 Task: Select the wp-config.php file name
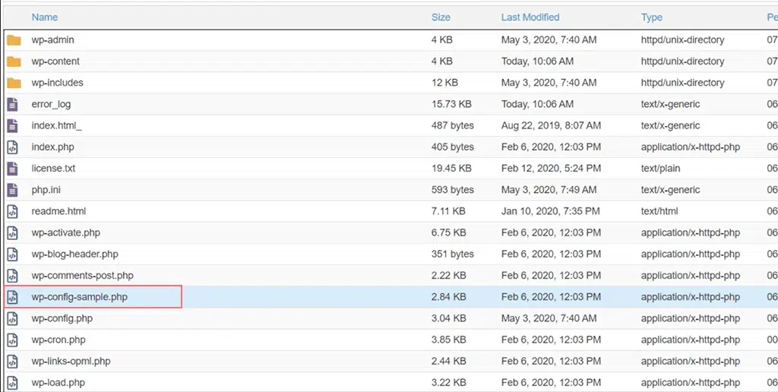tap(62, 318)
